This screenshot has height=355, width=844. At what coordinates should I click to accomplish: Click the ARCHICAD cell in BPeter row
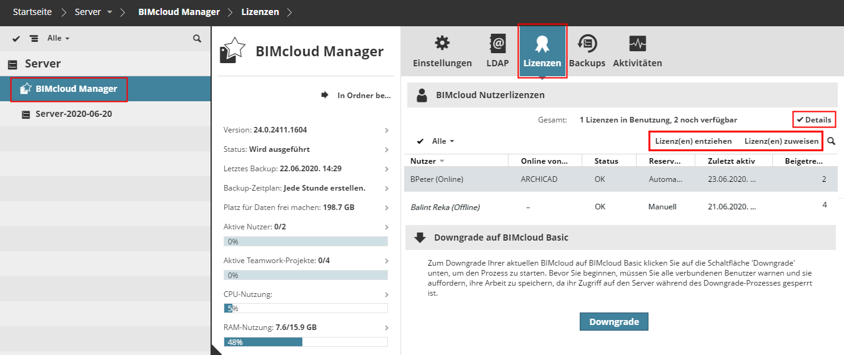pos(539,179)
